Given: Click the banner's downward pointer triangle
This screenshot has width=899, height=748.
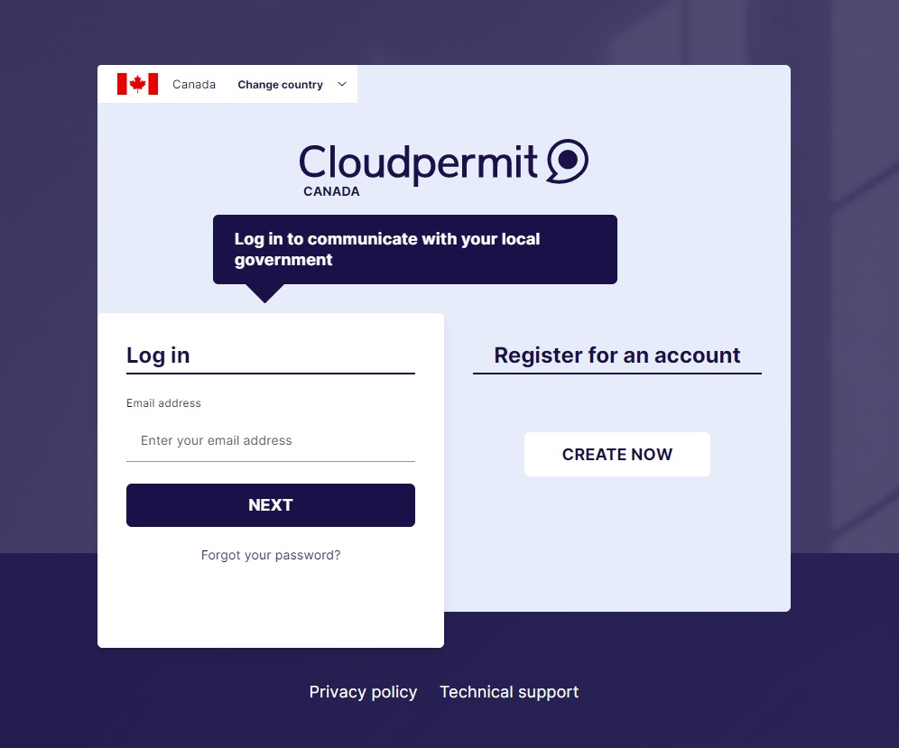Looking at the screenshot, I should [x=264, y=293].
